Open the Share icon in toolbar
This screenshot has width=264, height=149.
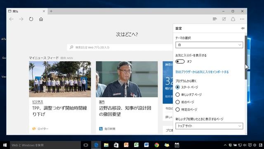[x=233, y=19]
